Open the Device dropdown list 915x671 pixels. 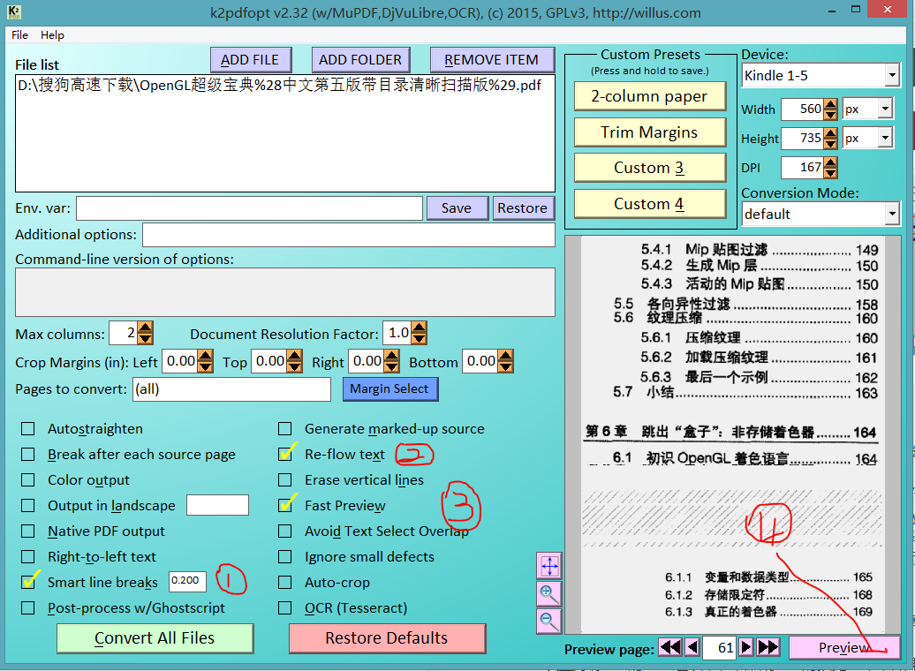pos(890,76)
